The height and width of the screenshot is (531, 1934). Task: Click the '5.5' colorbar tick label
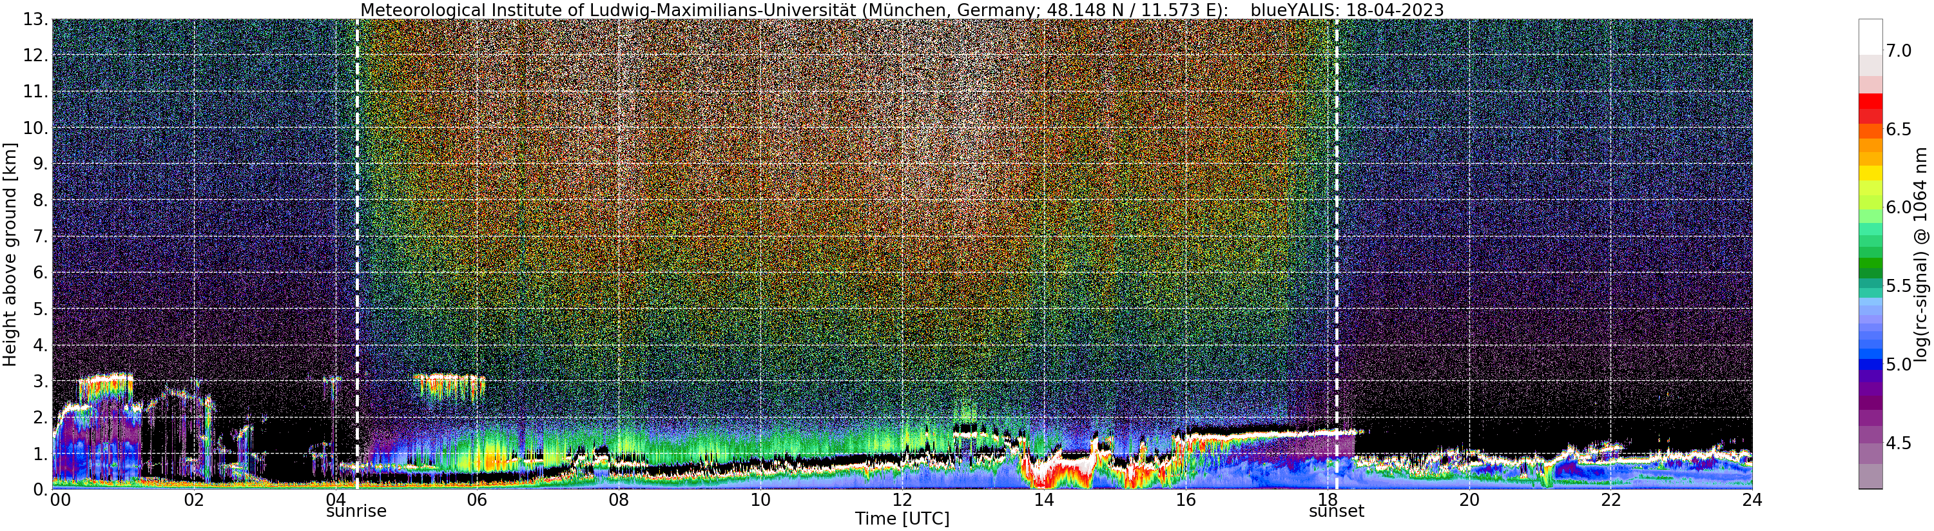coord(1899,286)
